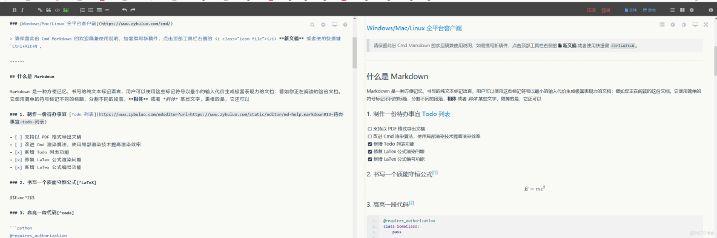The image size is (717, 238).
Task: Click class SomeClass: in the preview code block
Action: tap(401, 226)
